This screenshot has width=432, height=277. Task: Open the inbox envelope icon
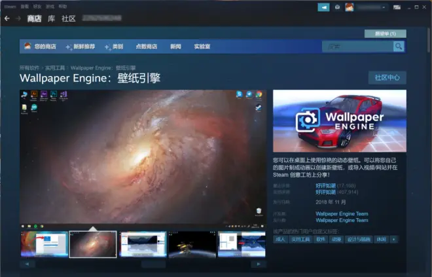click(337, 7)
